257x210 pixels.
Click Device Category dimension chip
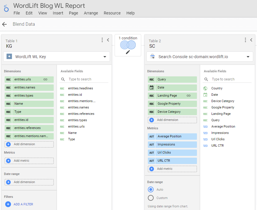[172, 112]
